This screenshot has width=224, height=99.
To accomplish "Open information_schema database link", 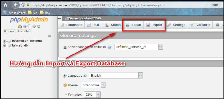I will click(27, 41).
